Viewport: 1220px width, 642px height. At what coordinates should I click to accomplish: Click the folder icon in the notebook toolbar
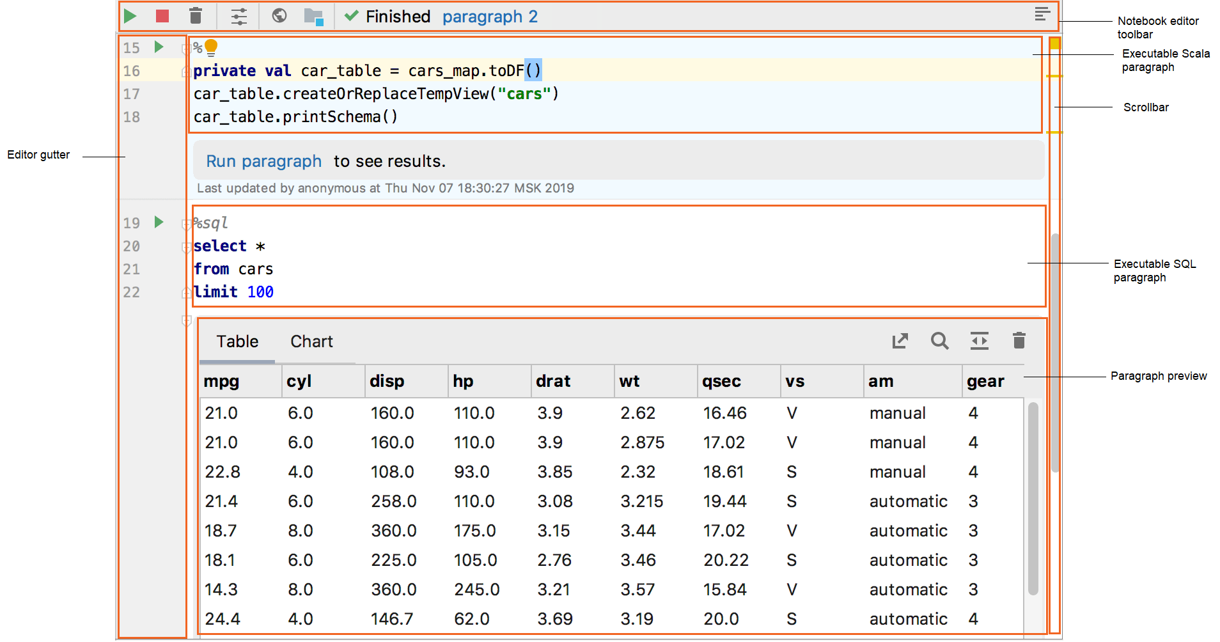point(313,17)
